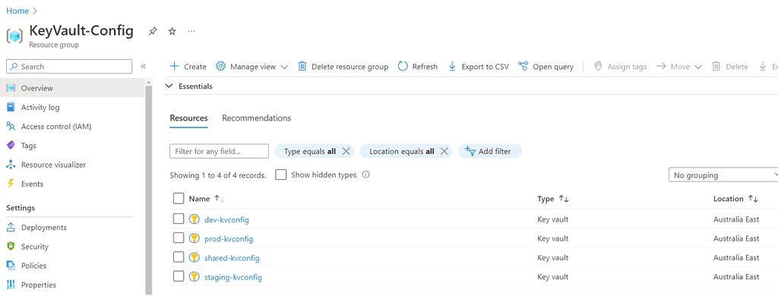Mark KeyVault-Config as favorite with star
Image resolution: width=778 pixels, height=296 pixels.
coord(172,31)
